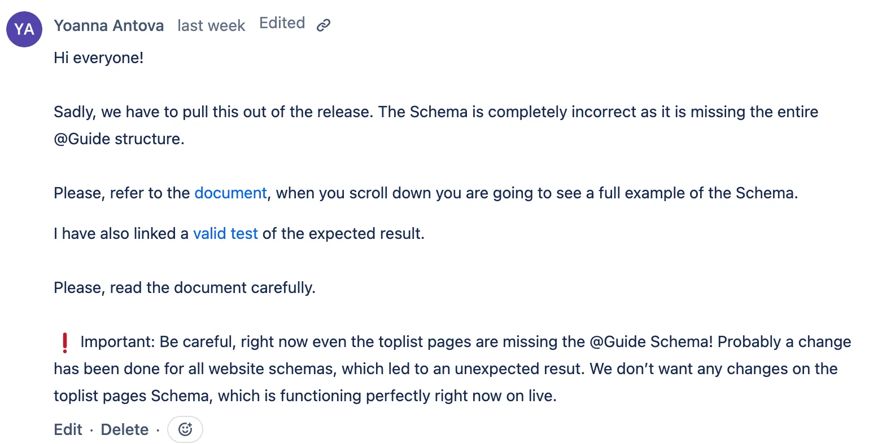
Task: Click "Please, read the document carefully." line
Action: click(x=185, y=288)
